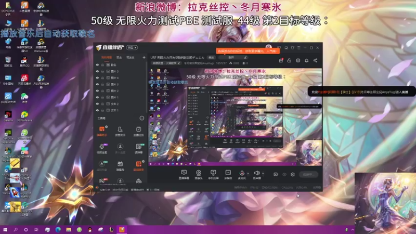The image size is (416, 234).
Task: Toggle visibility of layer 图片 5
Action: coord(97,71)
